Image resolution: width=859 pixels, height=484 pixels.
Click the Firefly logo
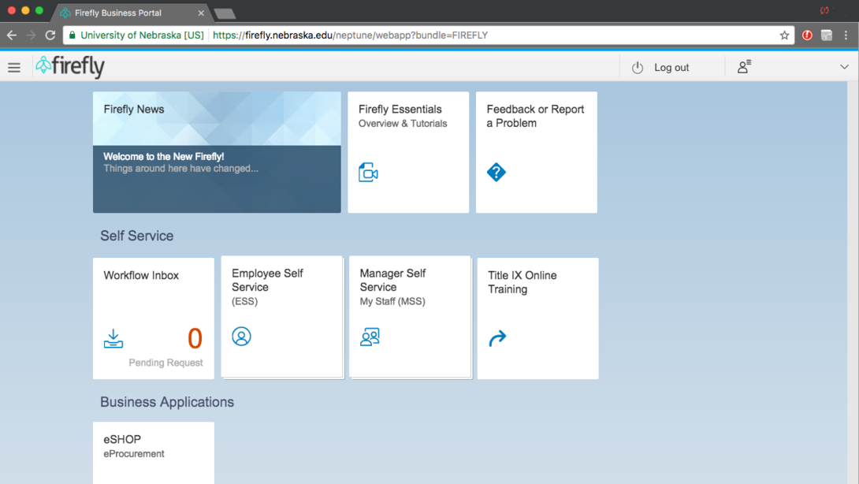70,67
